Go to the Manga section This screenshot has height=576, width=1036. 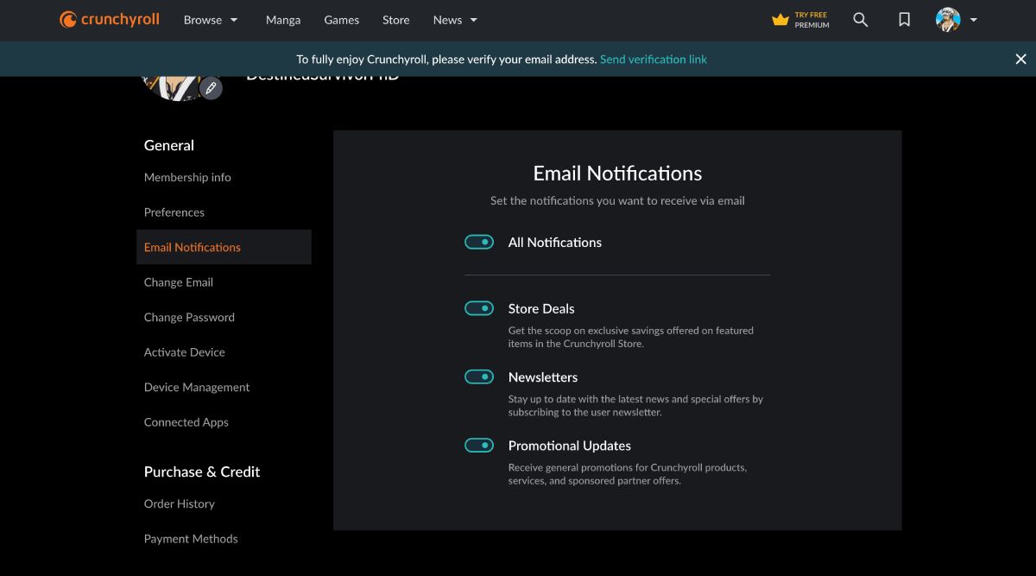(282, 19)
